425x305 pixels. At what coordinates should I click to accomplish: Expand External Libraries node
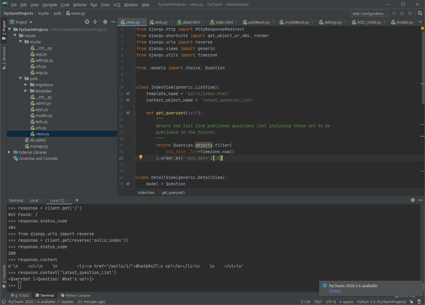pyautogui.click(x=9, y=152)
